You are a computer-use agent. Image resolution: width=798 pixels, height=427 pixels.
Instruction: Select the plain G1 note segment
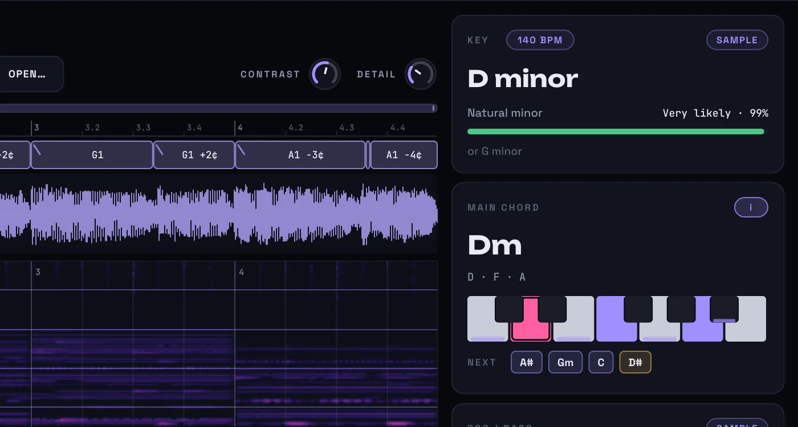pos(92,155)
